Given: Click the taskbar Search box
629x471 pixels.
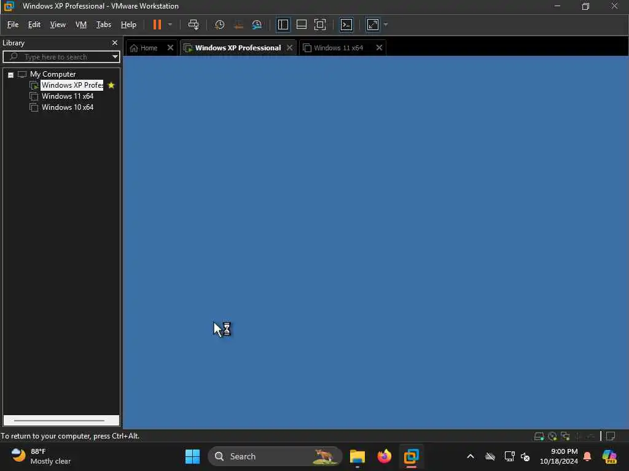Looking at the screenshot, I should pos(275,456).
